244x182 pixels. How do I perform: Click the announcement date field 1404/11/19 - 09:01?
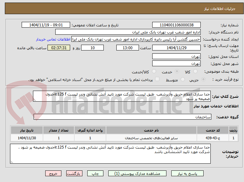point(46,25)
